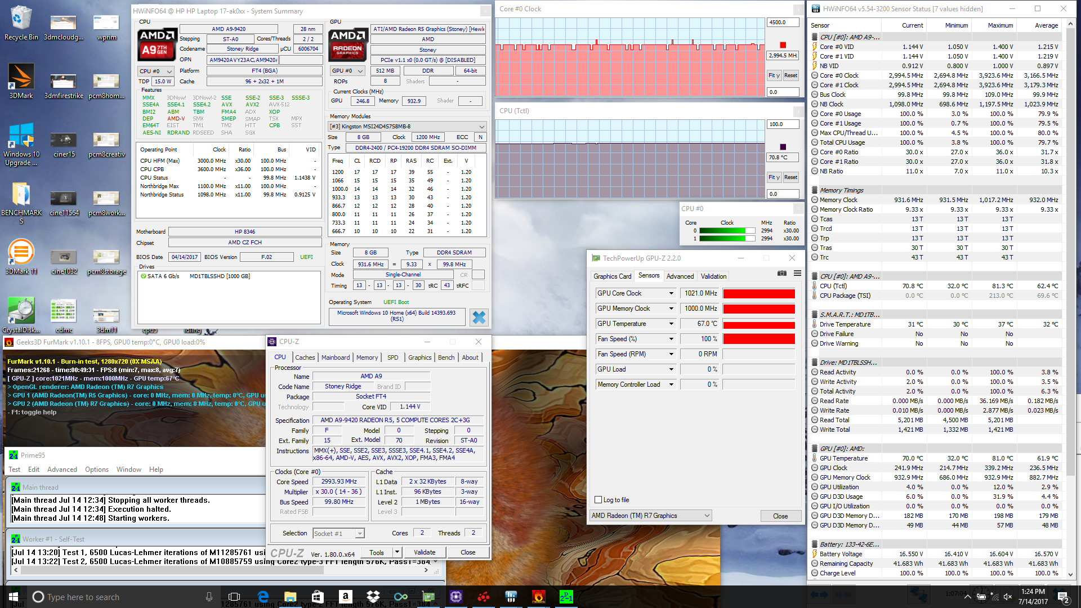Viewport: 1081px width, 608px height.
Task: Expand the AMD Radeon R7 Graphics device selector
Action: (x=651, y=516)
